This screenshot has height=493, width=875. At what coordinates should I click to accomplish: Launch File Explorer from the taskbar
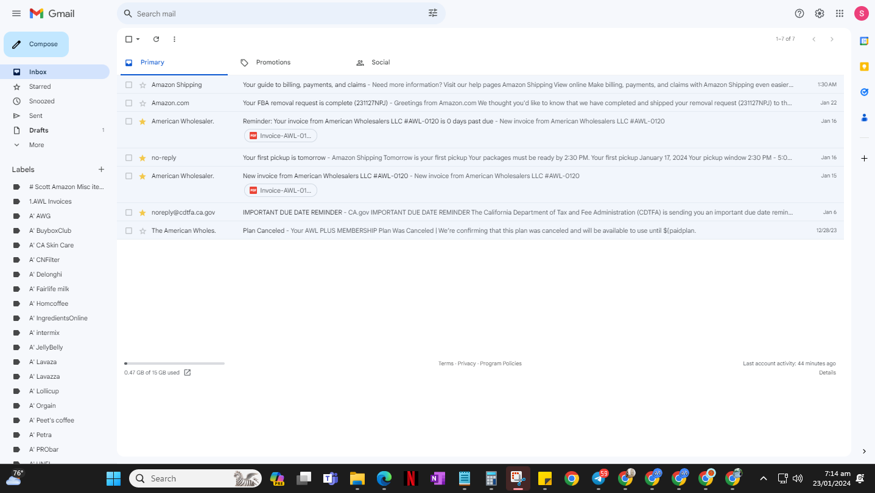[x=357, y=478]
